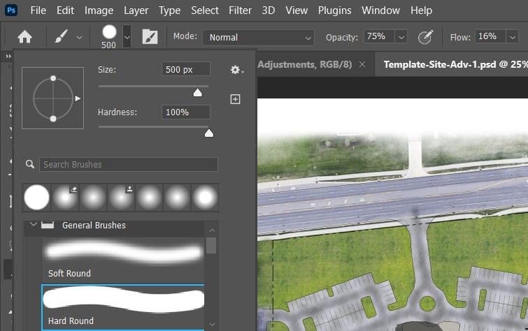Click the brush search magnifier icon
This screenshot has height=331, width=528.
click(x=30, y=164)
